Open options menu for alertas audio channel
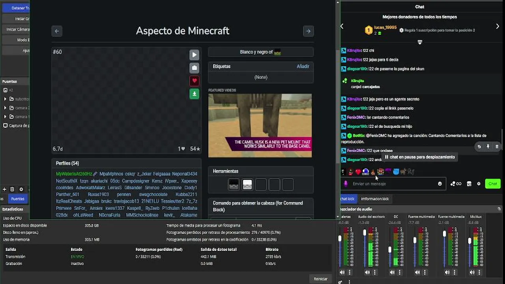 (x=350, y=272)
